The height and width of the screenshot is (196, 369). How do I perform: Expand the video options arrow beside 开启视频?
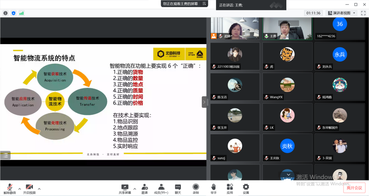(39, 188)
